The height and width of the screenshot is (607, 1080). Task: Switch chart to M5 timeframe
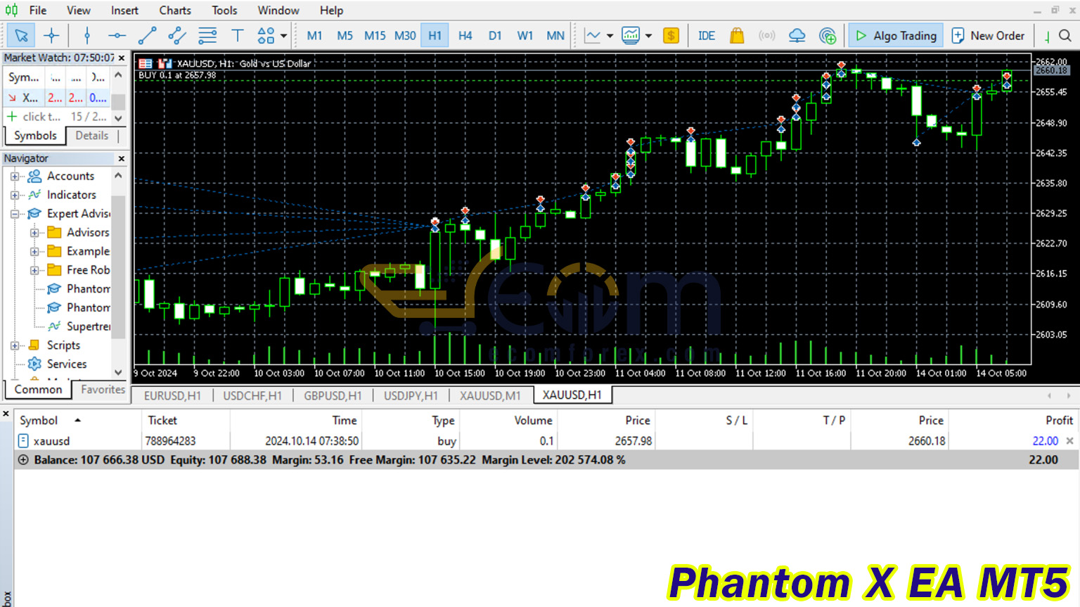pos(345,35)
